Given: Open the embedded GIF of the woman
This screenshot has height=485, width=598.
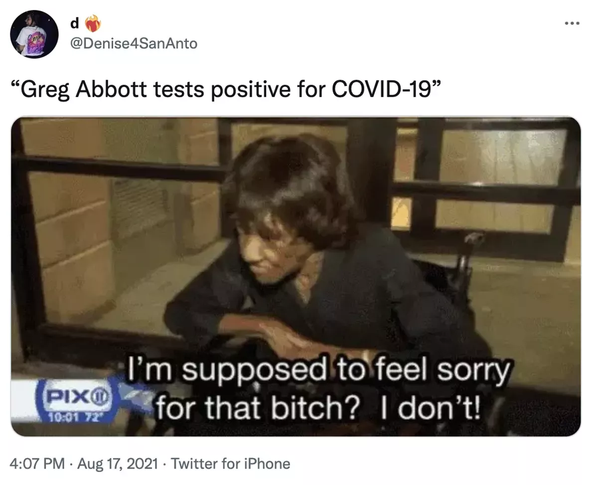Looking at the screenshot, I should coord(296,277).
